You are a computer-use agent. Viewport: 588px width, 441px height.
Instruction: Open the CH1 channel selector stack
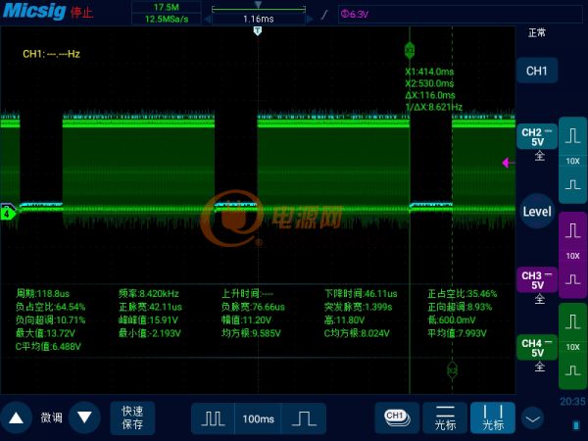pyautogui.click(x=397, y=417)
